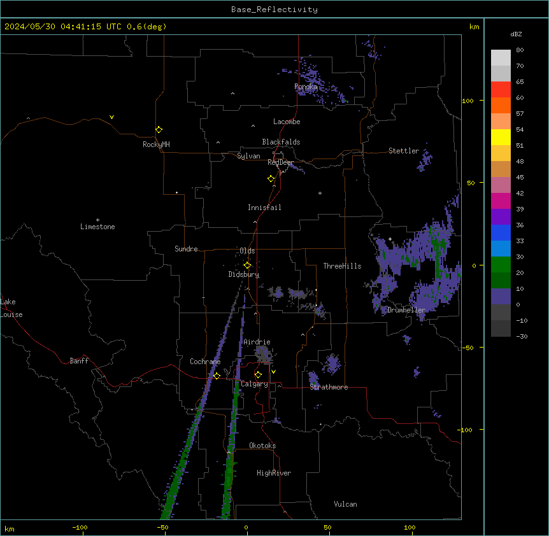The image size is (549, 536).
Task: Select the dark gray -30 to -10 swatch
Action: (501, 328)
